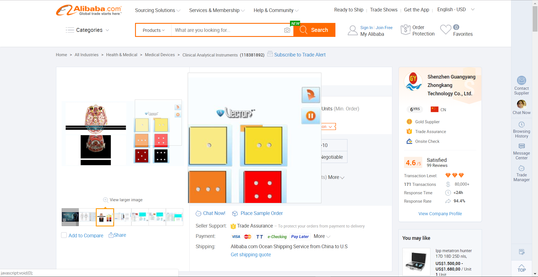The height and width of the screenshot is (277, 538).
Task: Click Share icon below product image
Action: point(111,235)
